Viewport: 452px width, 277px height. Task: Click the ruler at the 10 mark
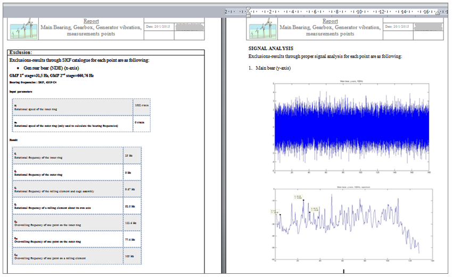pos(359,12)
